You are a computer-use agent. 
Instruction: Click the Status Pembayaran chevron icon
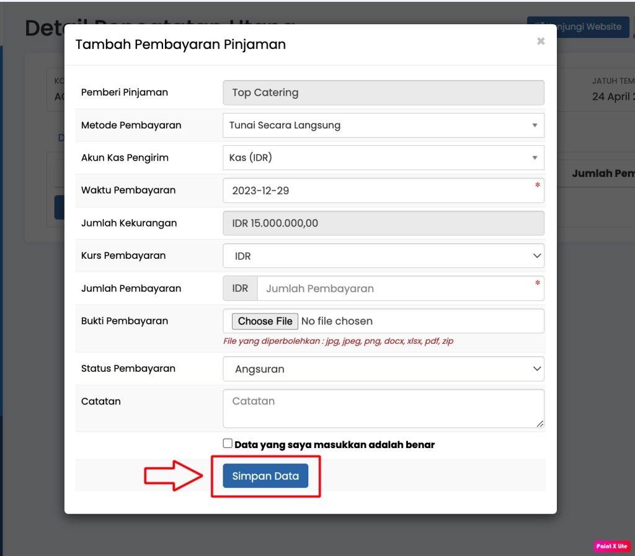(536, 369)
